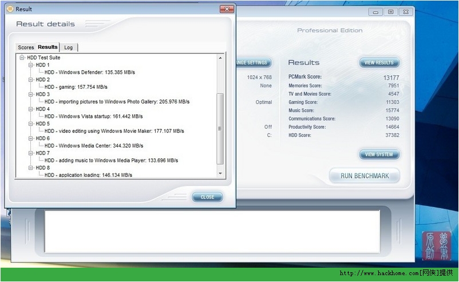Screen dimensions: 459x282
Task: Collapse the HDD 8 node
Action: pos(30,168)
